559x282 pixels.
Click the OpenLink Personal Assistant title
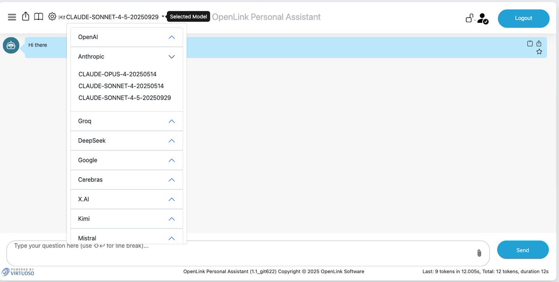pyautogui.click(x=266, y=17)
